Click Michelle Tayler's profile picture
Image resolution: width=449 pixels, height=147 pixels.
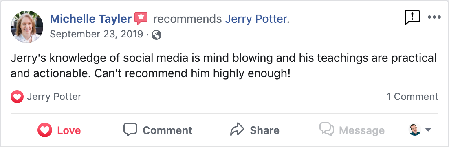27,26
